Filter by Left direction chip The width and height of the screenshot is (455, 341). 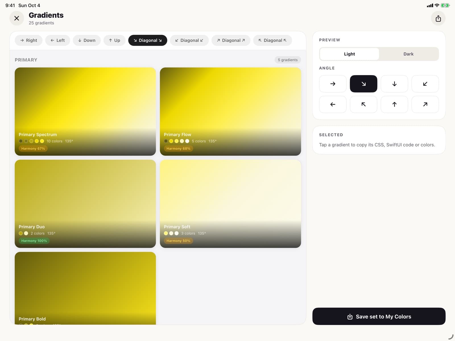tap(58, 40)
